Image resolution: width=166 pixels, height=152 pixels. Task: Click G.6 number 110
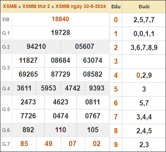61,130
